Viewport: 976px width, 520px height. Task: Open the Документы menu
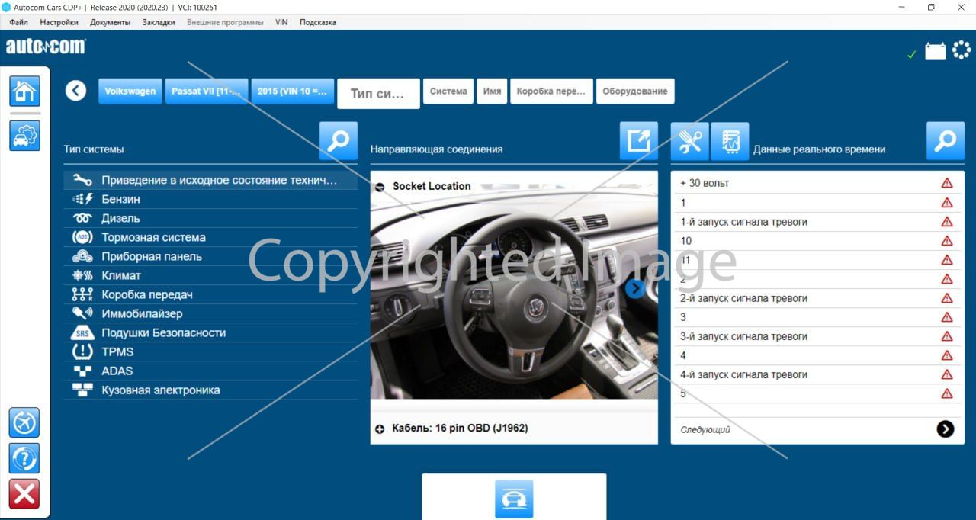click(110, 22)
